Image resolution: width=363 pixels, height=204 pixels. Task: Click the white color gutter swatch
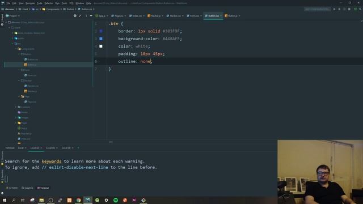point(101,46)
